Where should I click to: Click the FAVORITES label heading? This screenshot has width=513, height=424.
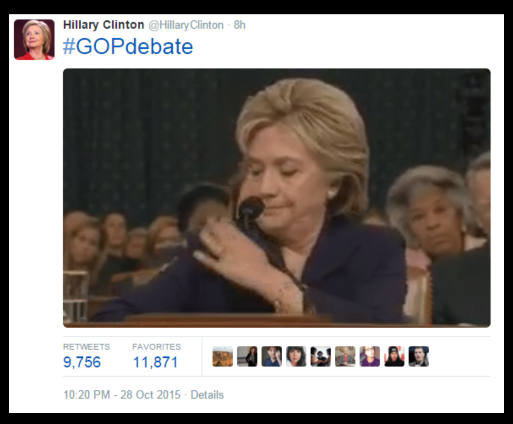tap(156, 347)
